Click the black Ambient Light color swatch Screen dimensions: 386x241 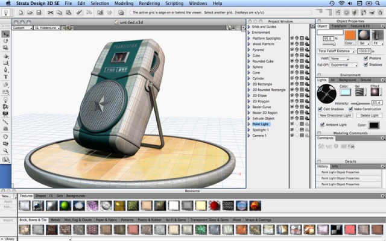coord(373,125)
